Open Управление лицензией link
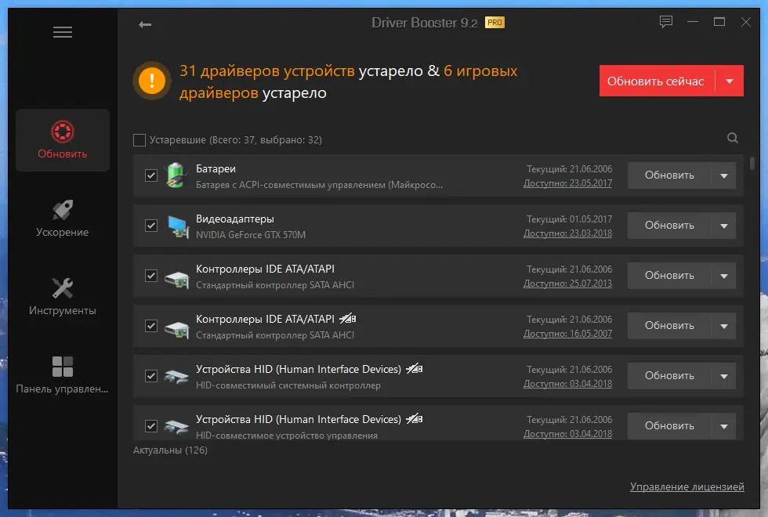The image size is (768, 517). tap(687, 486)
